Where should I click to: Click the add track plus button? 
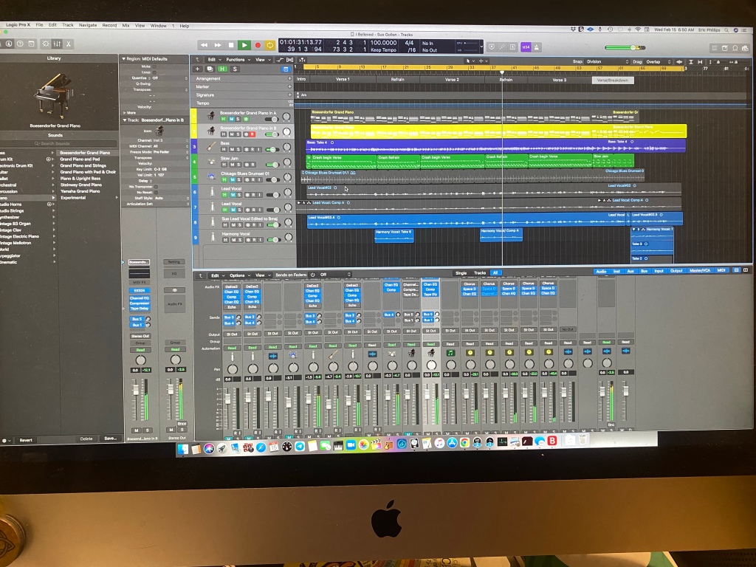click(196, 69)
